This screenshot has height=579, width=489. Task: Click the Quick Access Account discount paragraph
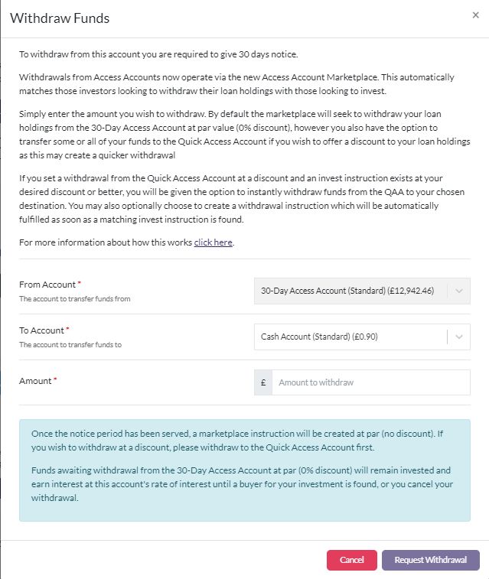tap(242, 199)
